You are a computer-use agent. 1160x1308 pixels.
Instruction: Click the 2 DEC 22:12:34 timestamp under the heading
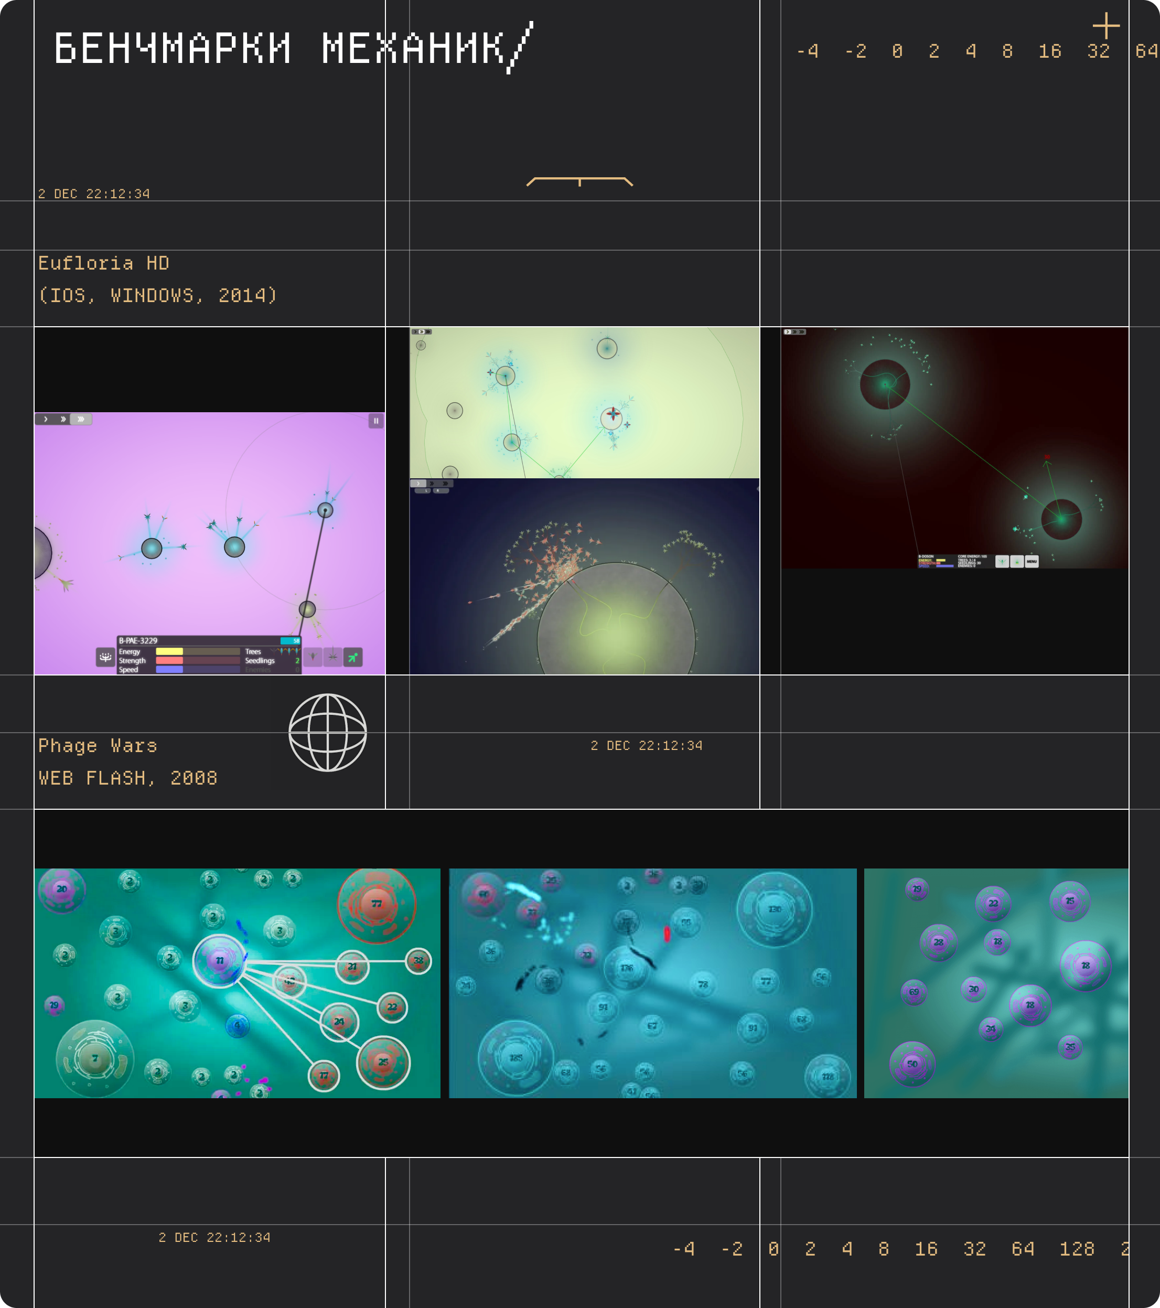pos(94,193)
